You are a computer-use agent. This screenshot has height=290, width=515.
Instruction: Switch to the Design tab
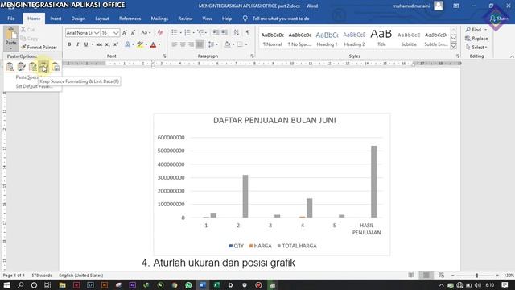pos(78,19)
